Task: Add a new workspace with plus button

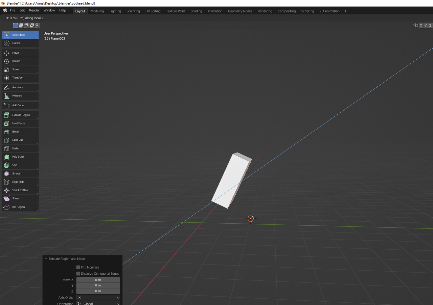Action: pos(345,11)
